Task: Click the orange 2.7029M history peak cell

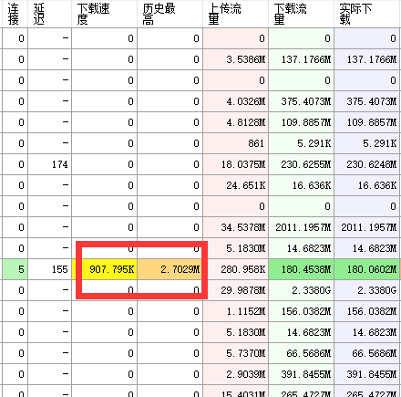Action: [170, 269]
